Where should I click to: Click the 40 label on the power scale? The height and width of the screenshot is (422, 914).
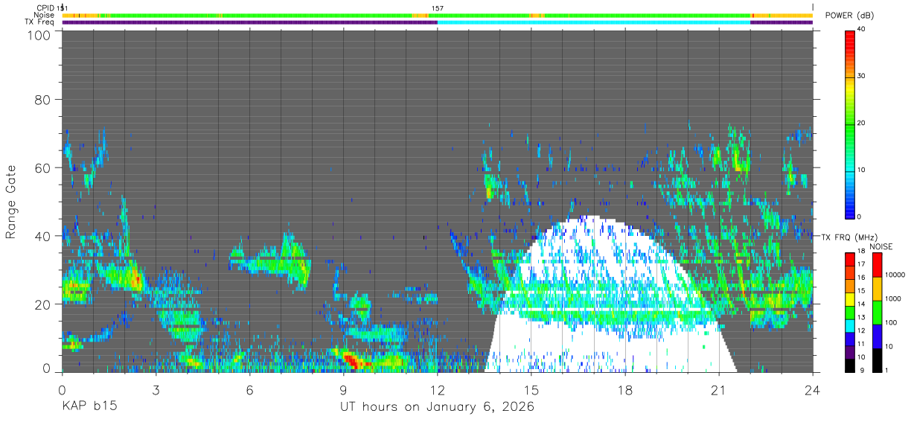coord(862,30)
